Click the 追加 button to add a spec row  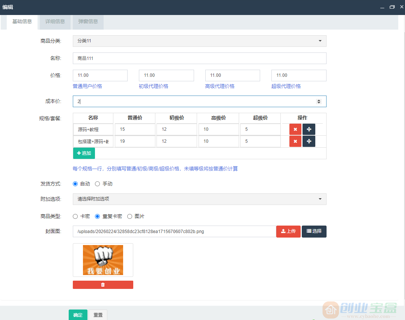pos(84,153)
